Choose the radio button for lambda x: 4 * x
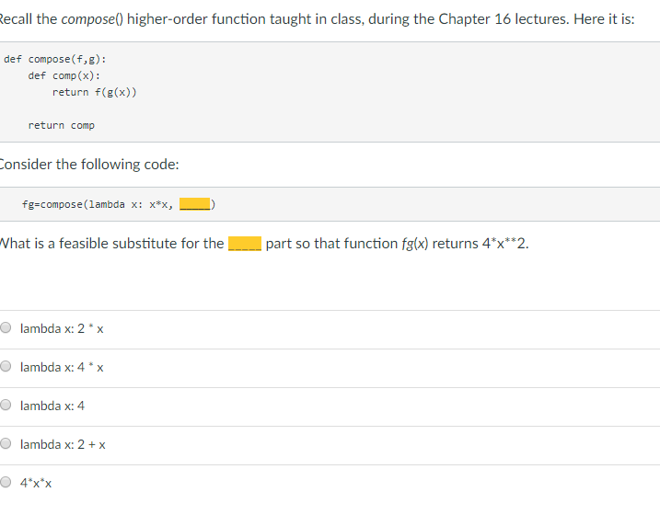660x515 pixels. click(x=6, y=366)
